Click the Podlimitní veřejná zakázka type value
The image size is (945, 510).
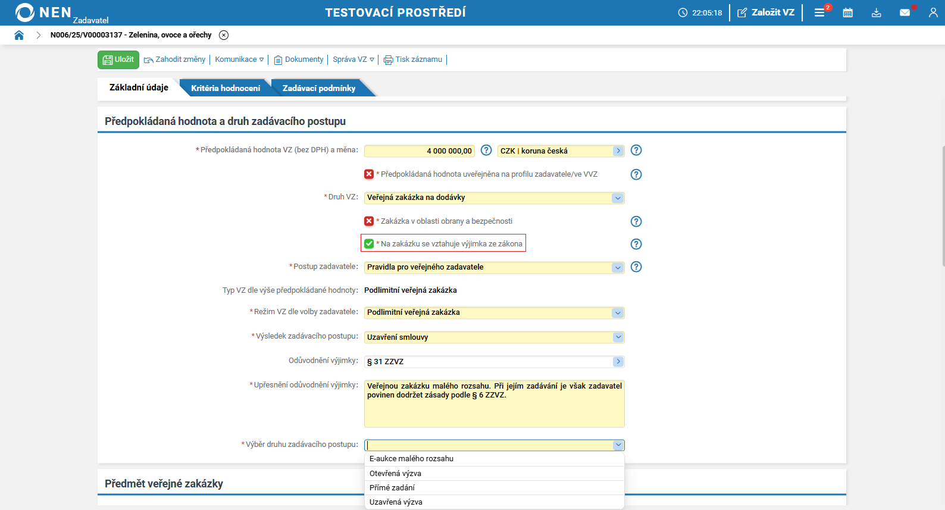coord(411,290)
